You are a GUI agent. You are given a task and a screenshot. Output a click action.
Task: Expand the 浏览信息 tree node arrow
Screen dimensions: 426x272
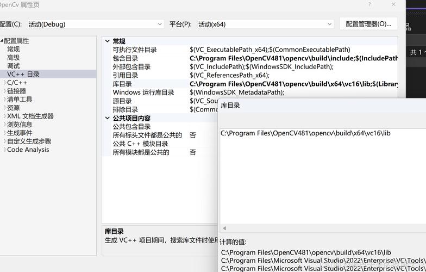[x=4, y=125]
